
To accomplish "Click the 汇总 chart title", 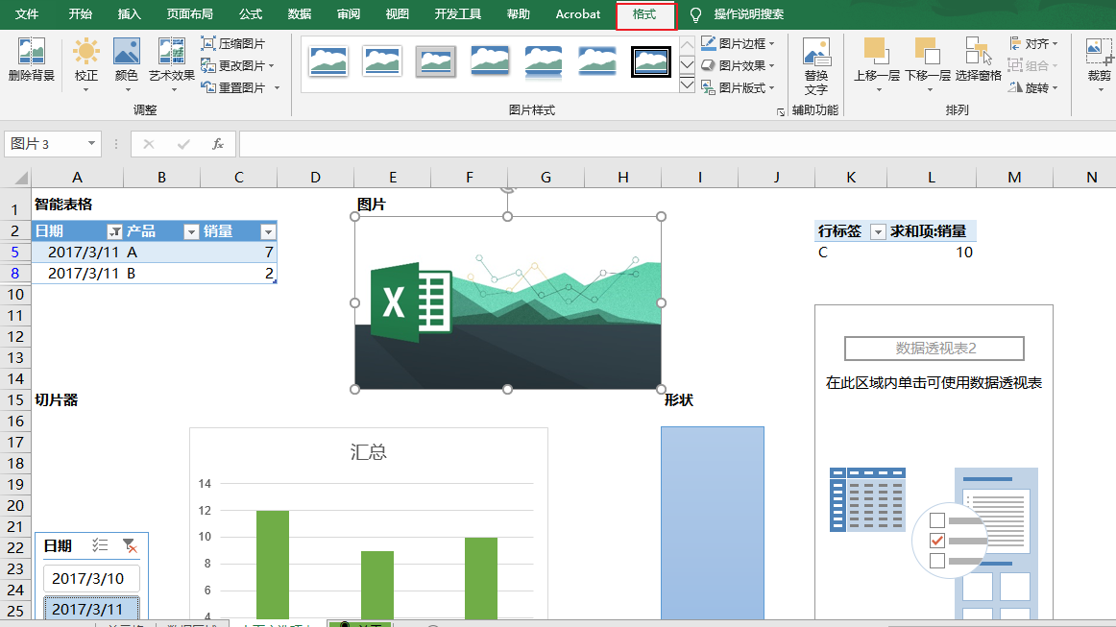I will coord(368,452).
